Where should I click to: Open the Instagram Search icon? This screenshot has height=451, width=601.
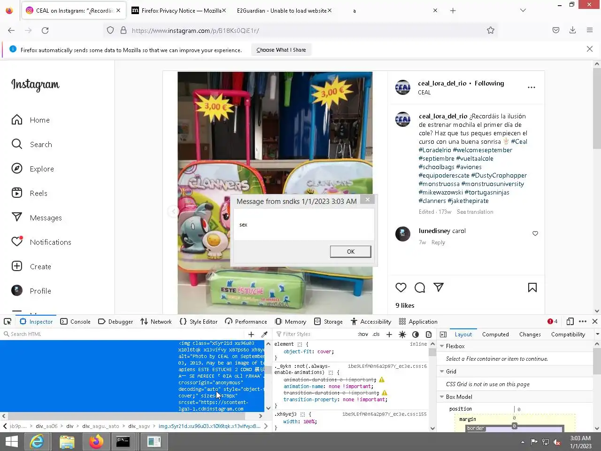[x=17, y=144]
